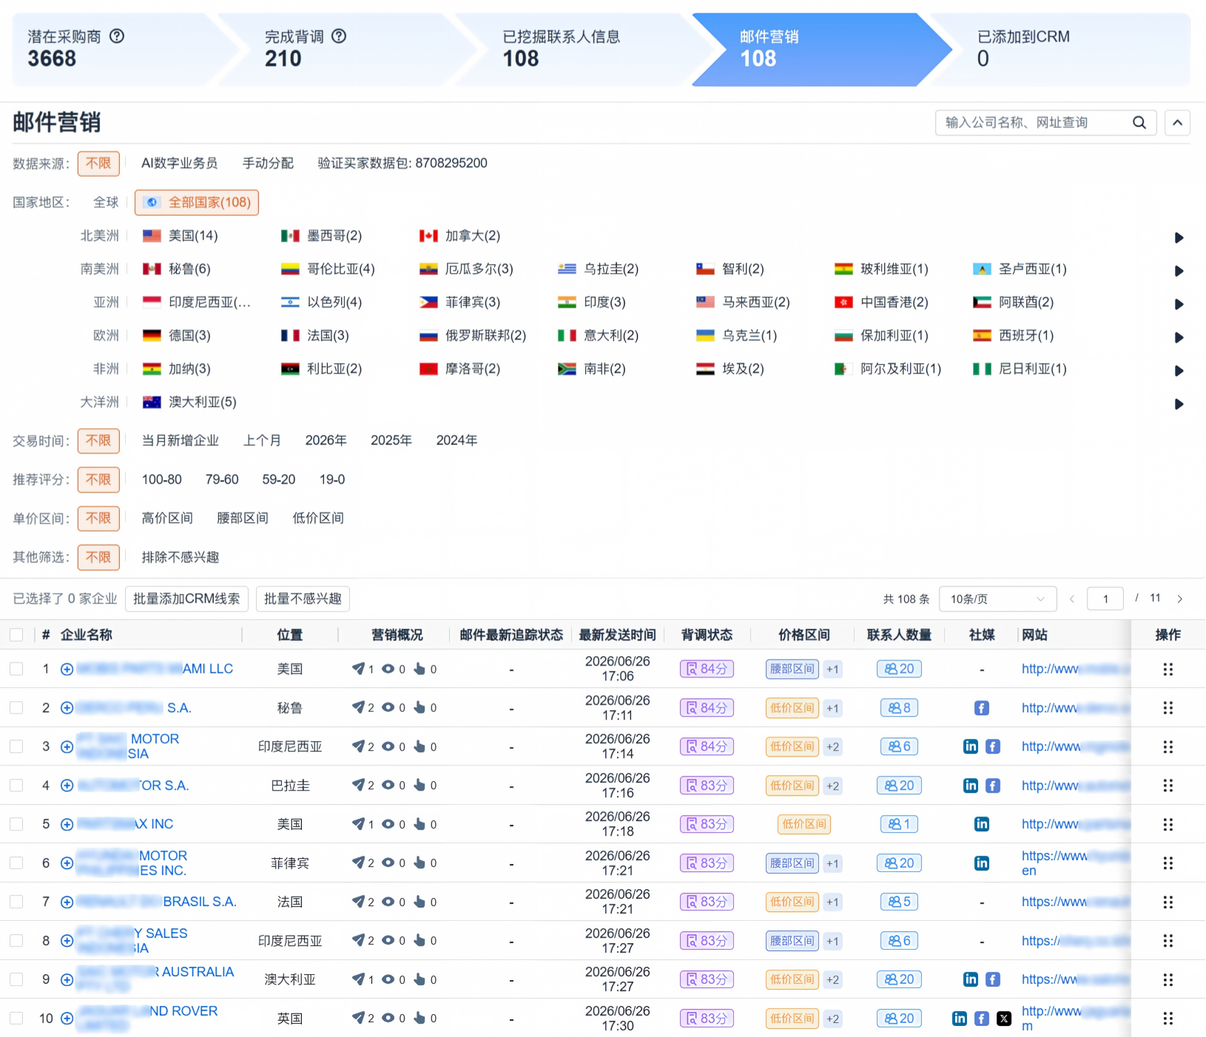The width and height of the screenshot is (1206, 1037).
Task: Click plus icon beside row 7 company
Action: (67, 902)
